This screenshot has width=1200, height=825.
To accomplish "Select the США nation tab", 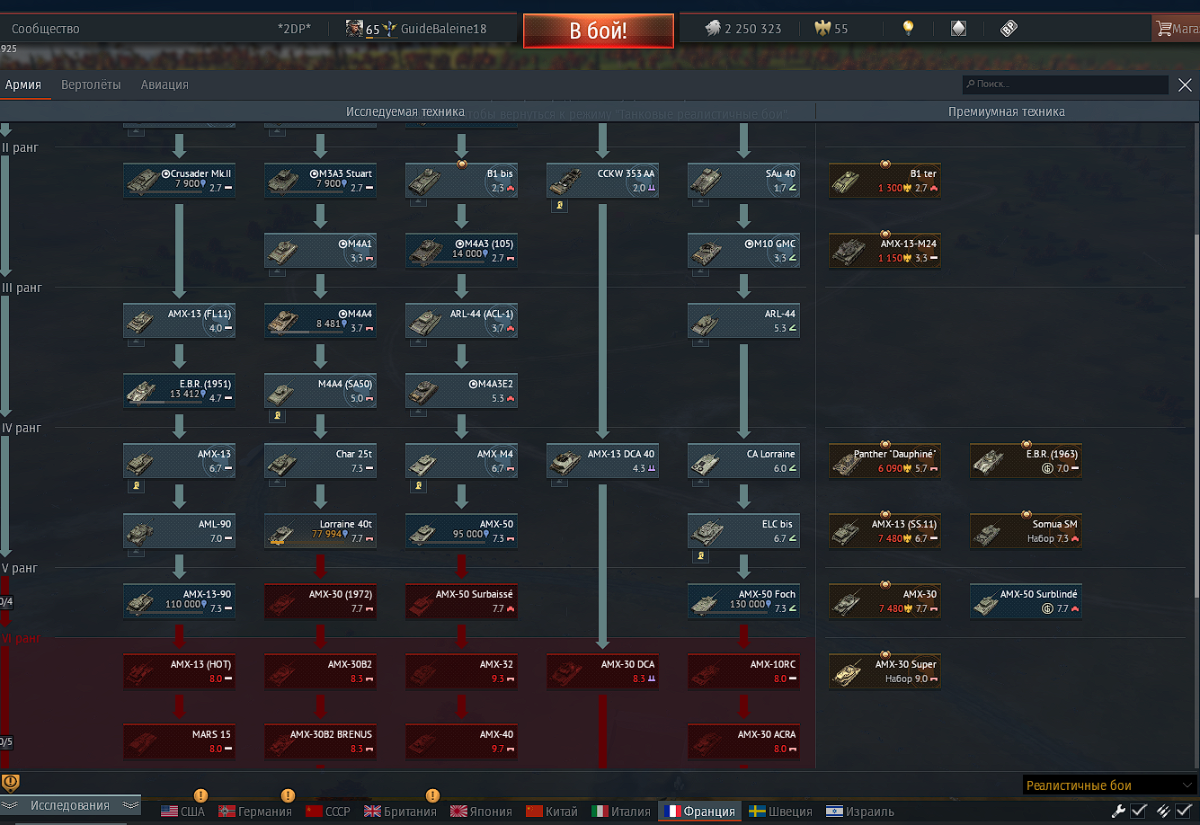I will [x=182, y=812].
